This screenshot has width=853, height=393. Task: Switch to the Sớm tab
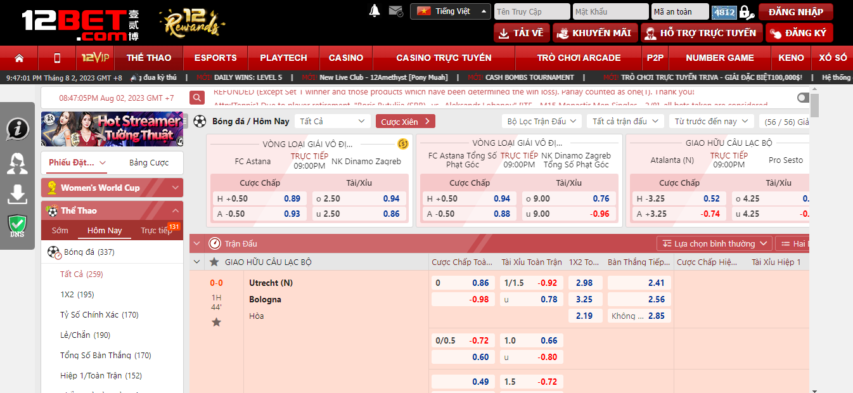pos(60,230)
